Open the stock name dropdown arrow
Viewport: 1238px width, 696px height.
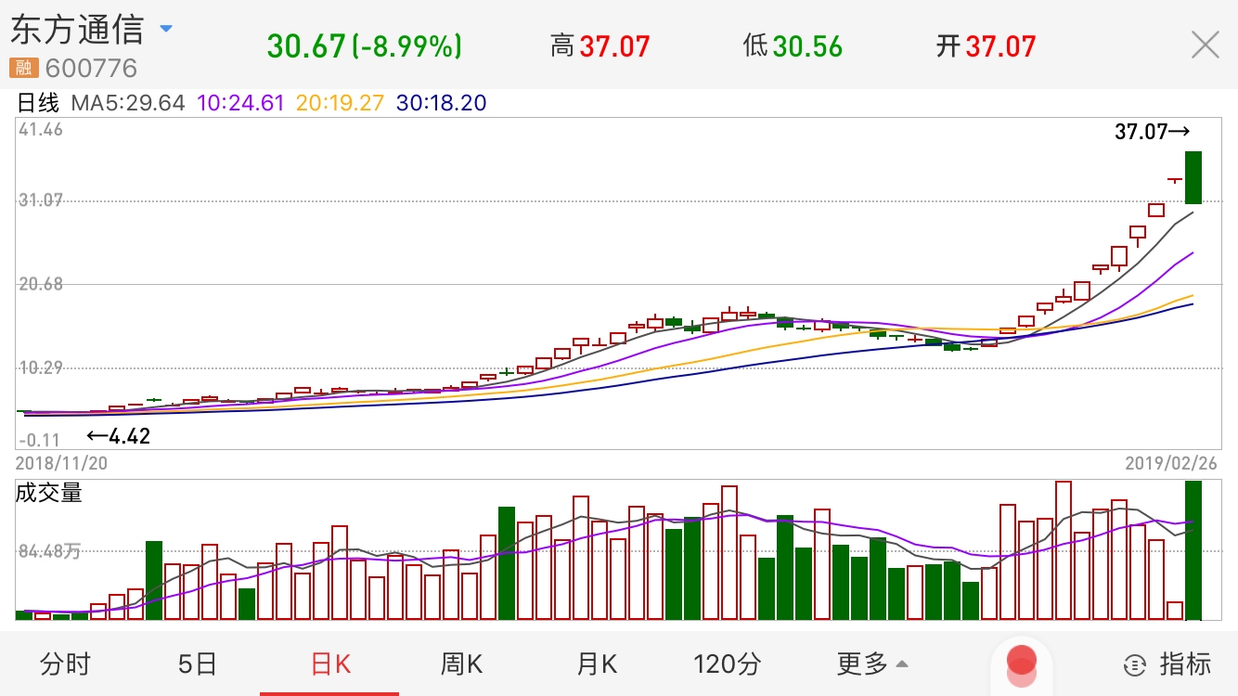click(166, 29)
